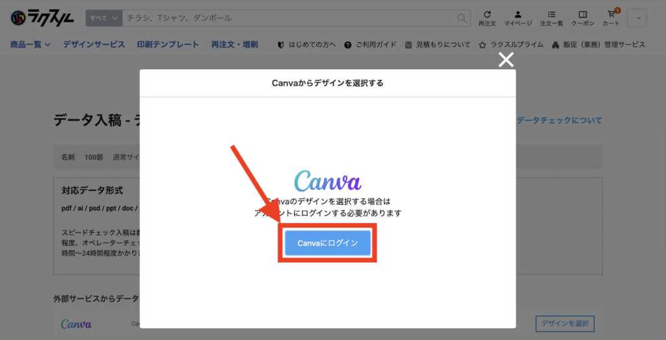Open the カート cart icon
Viewport: 666px width, 340px height.
(611, 18)
